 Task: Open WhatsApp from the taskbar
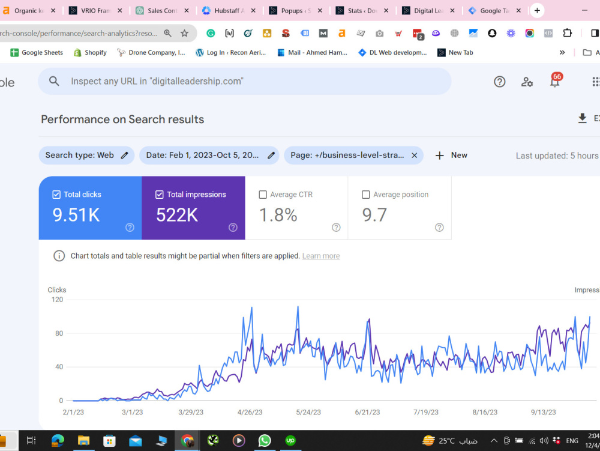[265, 440]
